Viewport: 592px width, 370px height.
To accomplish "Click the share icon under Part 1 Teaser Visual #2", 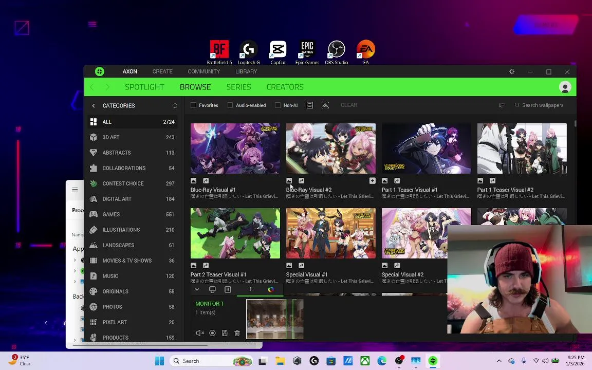I will 492,181.
